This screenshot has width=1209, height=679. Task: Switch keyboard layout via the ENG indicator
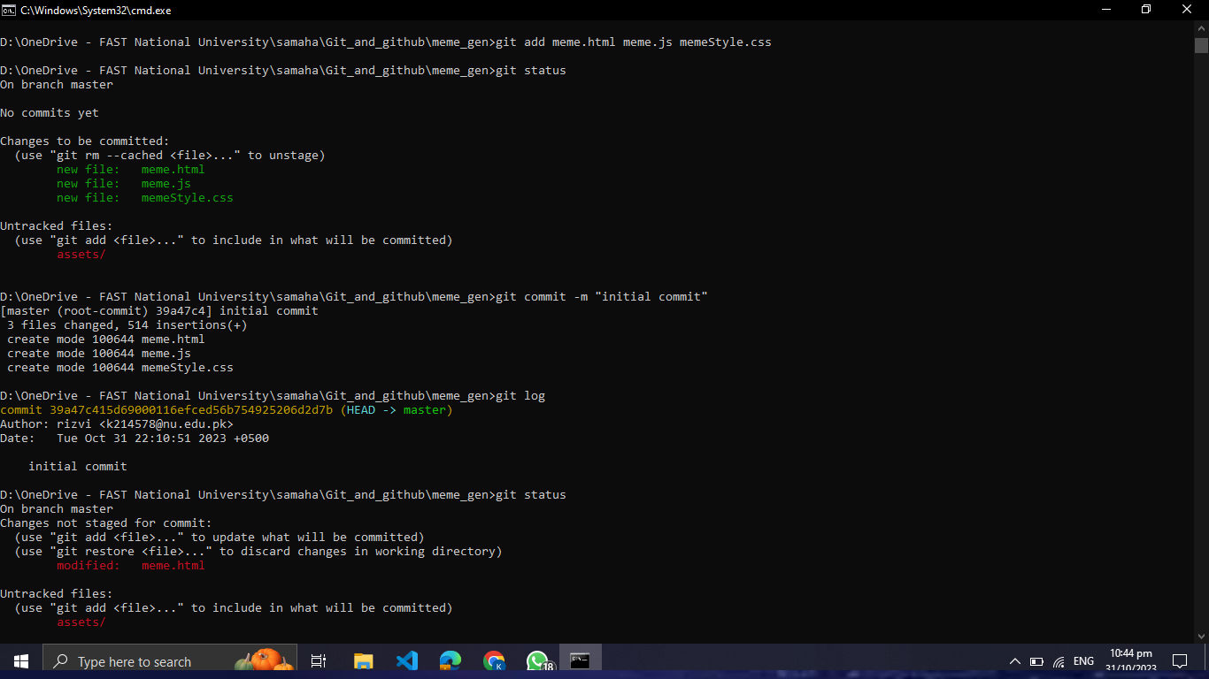click(1082, 660)
